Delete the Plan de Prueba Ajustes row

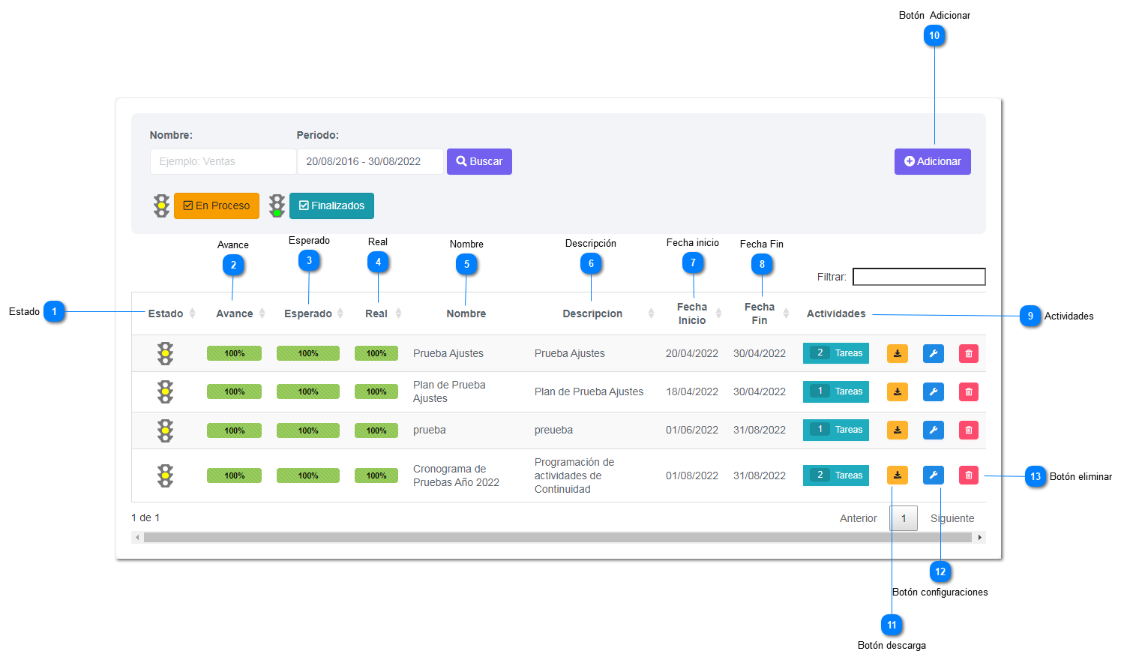coord(969,391)
